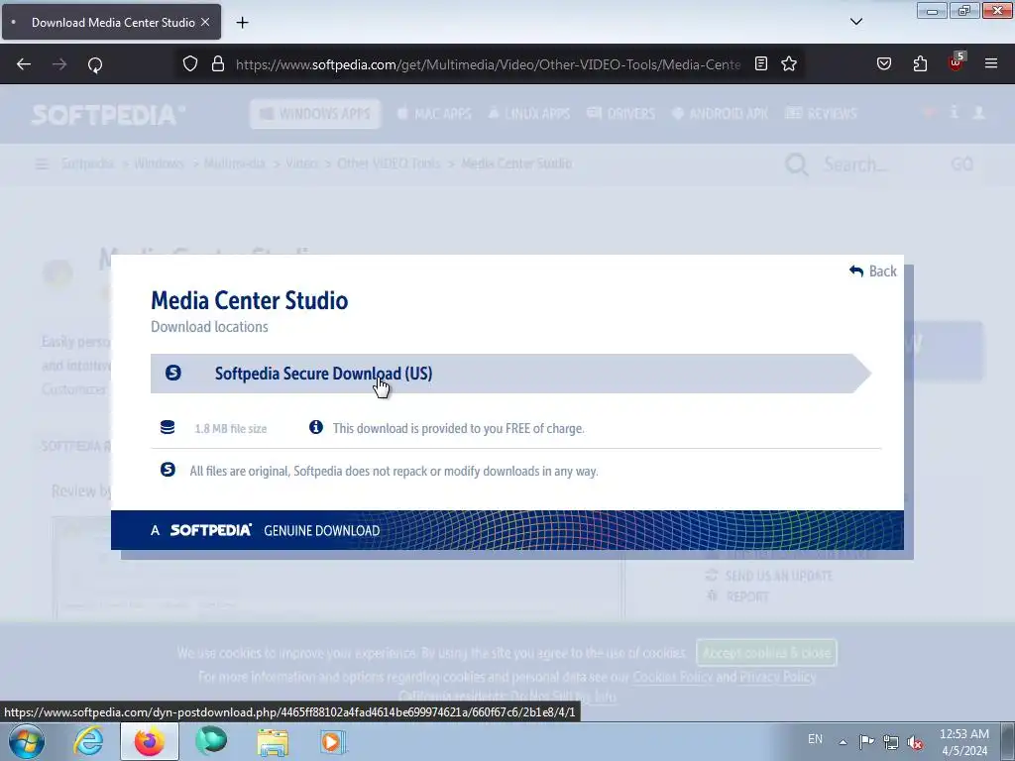Show hidden tray icons arrow
This screenshot has width=1015, height=761.
point(843,742)
